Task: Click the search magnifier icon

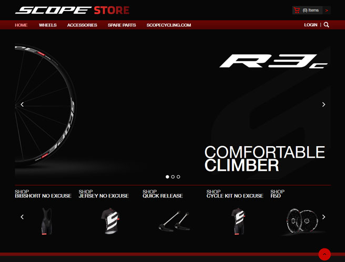Action: click(326, 25)
